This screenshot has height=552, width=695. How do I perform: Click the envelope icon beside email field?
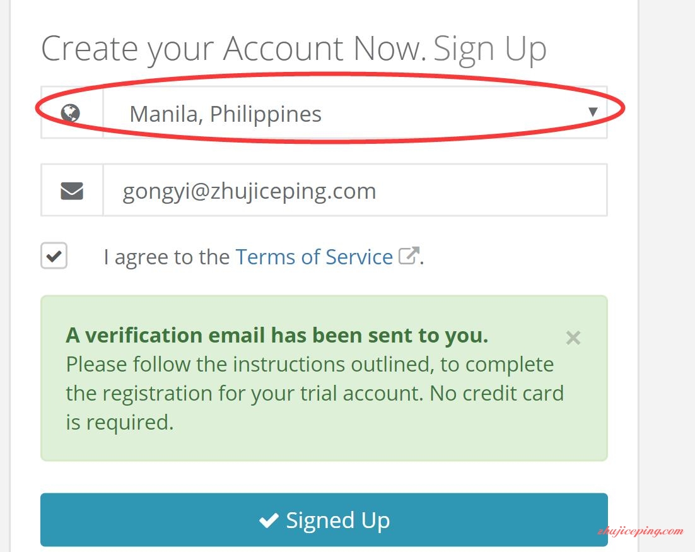72,191
